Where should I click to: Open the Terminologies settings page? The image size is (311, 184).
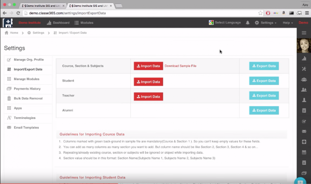pyautogui.click(x=28, y=118)
